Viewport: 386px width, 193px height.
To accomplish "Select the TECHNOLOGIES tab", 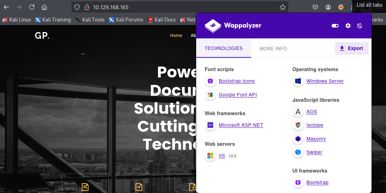I will click(x=223, y=48).
